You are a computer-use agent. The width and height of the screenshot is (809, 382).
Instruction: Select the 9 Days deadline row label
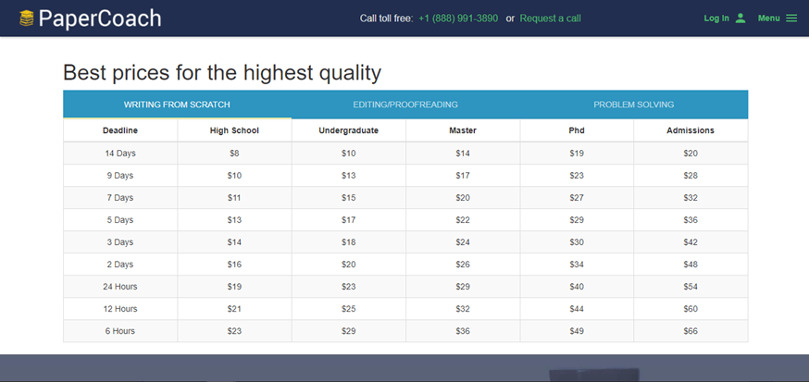(120, 176)
